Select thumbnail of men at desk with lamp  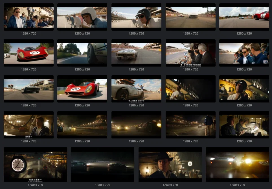(x=244, y=125)
